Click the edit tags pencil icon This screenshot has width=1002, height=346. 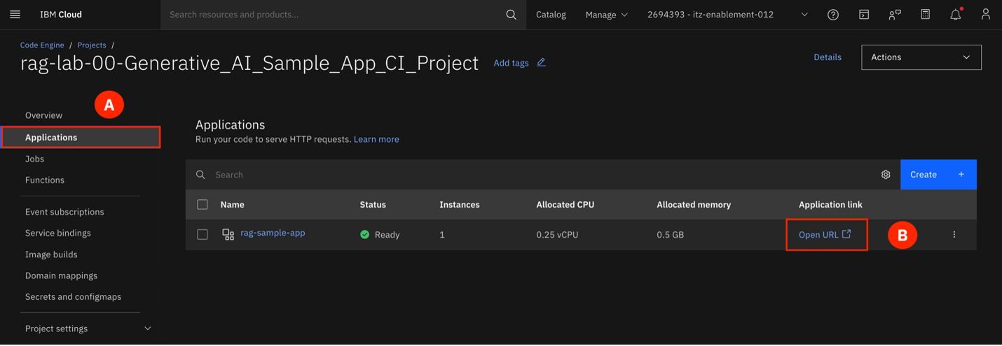pos(541,62)
